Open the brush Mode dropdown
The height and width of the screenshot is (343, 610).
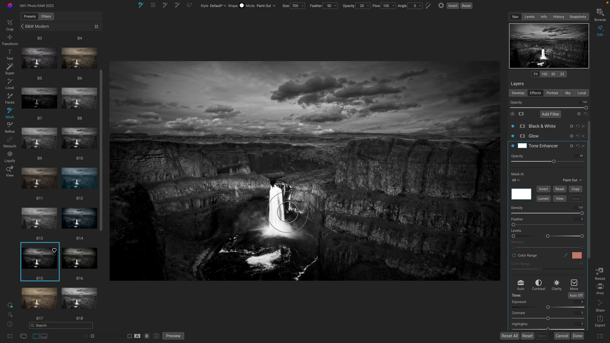[266, 6]
